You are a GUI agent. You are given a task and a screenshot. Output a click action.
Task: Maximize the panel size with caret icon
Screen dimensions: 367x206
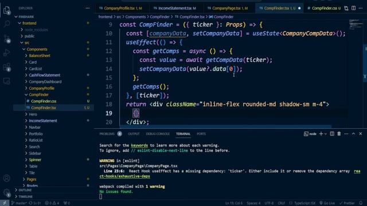tap(353, 134)
